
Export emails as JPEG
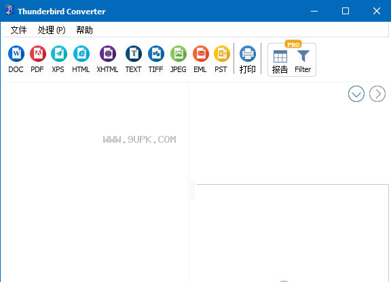[x=179, y=59]
